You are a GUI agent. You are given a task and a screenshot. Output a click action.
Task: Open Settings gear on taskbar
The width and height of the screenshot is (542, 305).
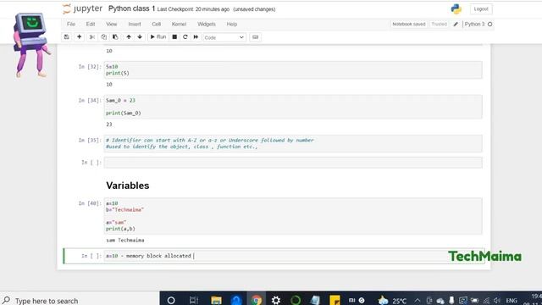[x=276, y=300]
